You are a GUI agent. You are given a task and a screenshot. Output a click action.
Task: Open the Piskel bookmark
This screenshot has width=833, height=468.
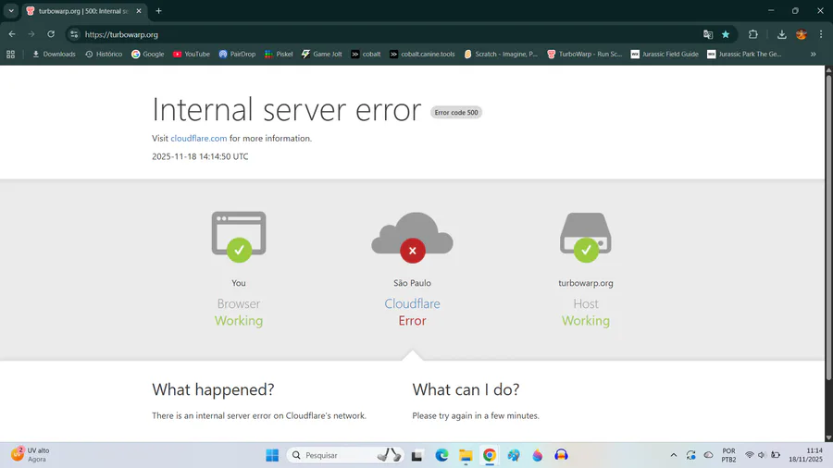[279, 55]
